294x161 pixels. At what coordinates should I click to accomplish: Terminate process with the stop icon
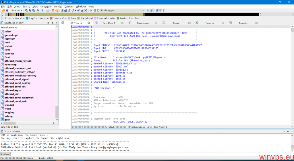click(98, 11)
